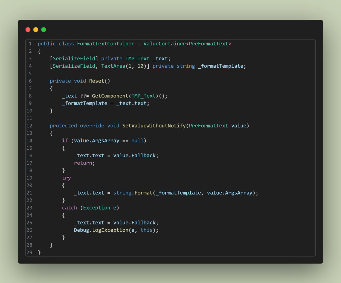Viewport: 341px width, 283px height.
Task: Click Fallback on line 16
Action: [143, 155]
